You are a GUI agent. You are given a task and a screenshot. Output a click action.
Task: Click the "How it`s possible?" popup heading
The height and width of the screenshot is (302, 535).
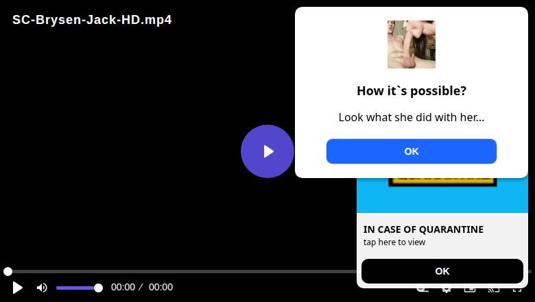[412, 91]
